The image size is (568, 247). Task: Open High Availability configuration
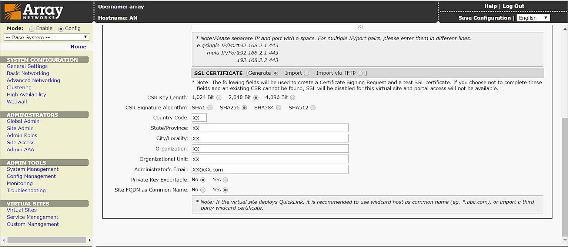[26, 94]
